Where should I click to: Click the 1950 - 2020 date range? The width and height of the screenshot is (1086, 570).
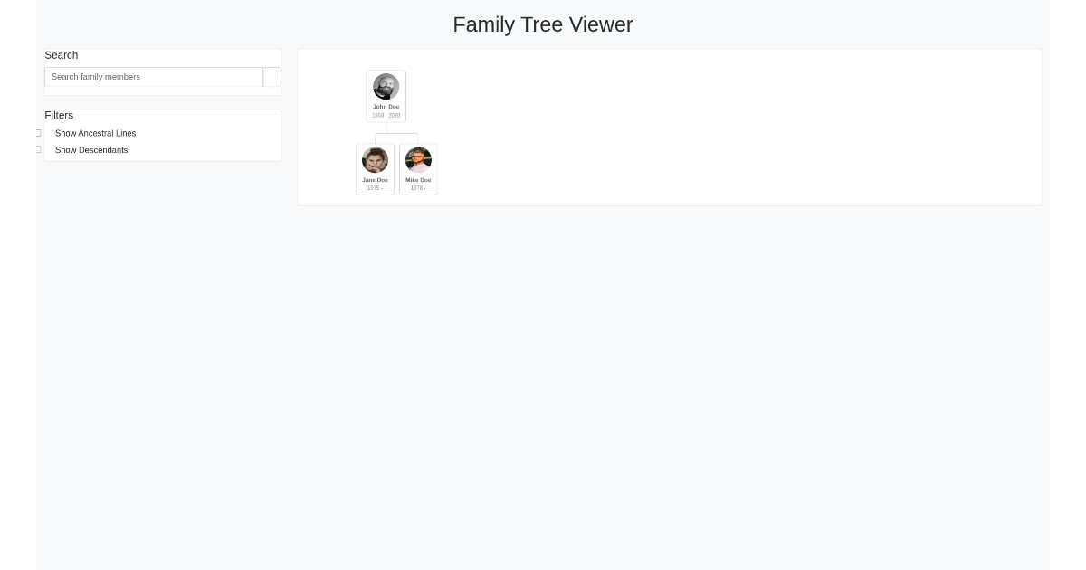tap(386, 115)
